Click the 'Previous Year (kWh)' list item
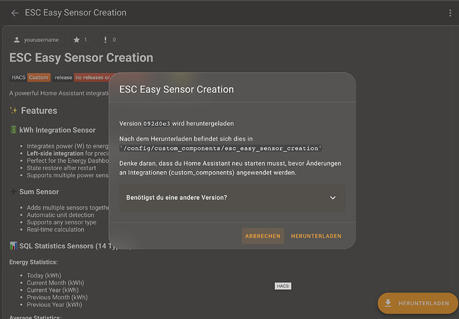459x319 pixels. (x=55, y=304)
